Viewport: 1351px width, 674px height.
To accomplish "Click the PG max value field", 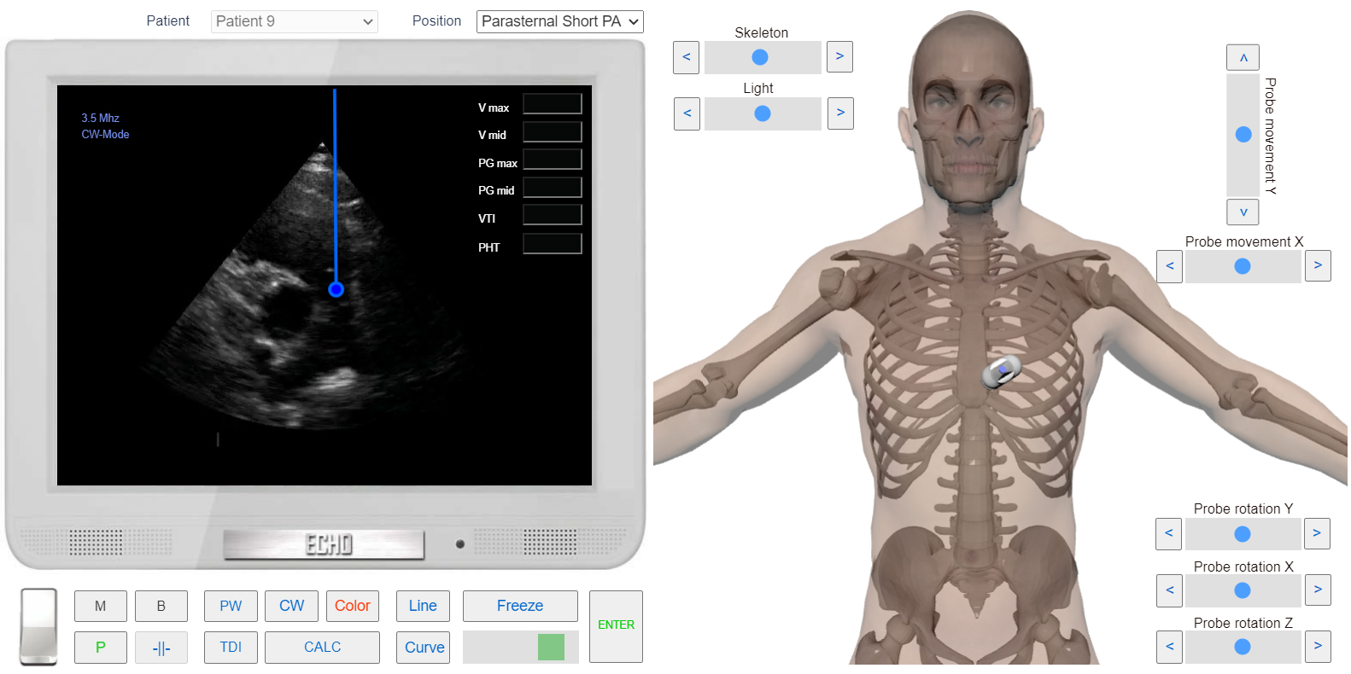I will pyautogui.click(x=553, y=160).
